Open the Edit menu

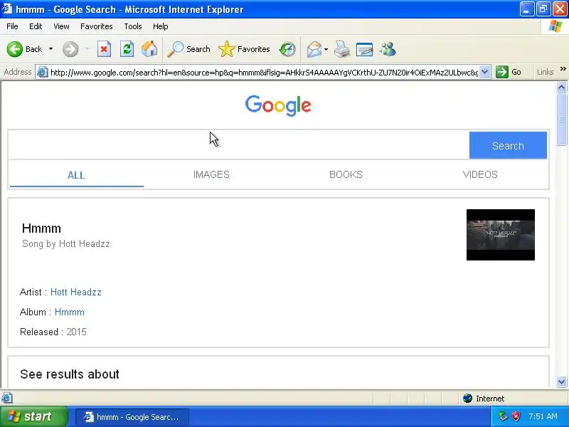click(36, 26)
